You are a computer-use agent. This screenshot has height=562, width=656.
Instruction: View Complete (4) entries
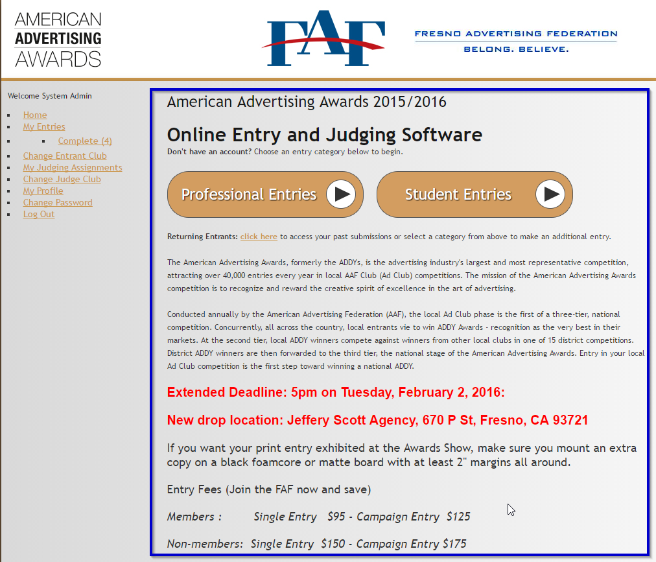coord(85,141)
